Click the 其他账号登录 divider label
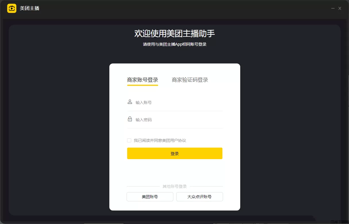 click(x=174, y=186)
